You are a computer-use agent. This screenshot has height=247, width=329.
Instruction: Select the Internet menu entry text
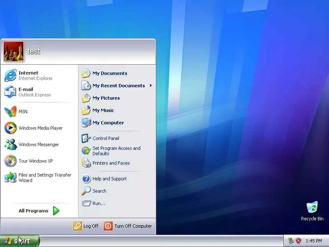point(28,73)
